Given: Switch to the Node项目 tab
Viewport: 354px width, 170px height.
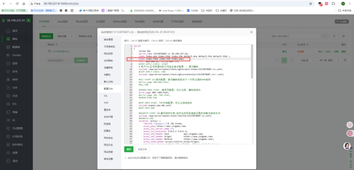Looking at the screenshot, I should (x=82, y=22).
